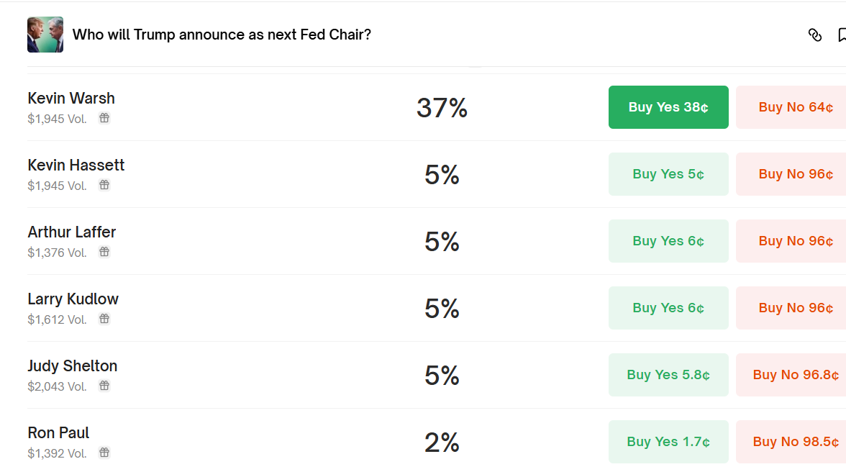The width and height of the screenshot is (846, 472).
Task: Open the Fed Chair market thumbnail image
Action: pos(45,35)
